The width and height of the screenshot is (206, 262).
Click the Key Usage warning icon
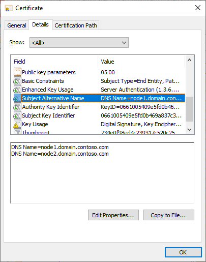click(17, 124)
